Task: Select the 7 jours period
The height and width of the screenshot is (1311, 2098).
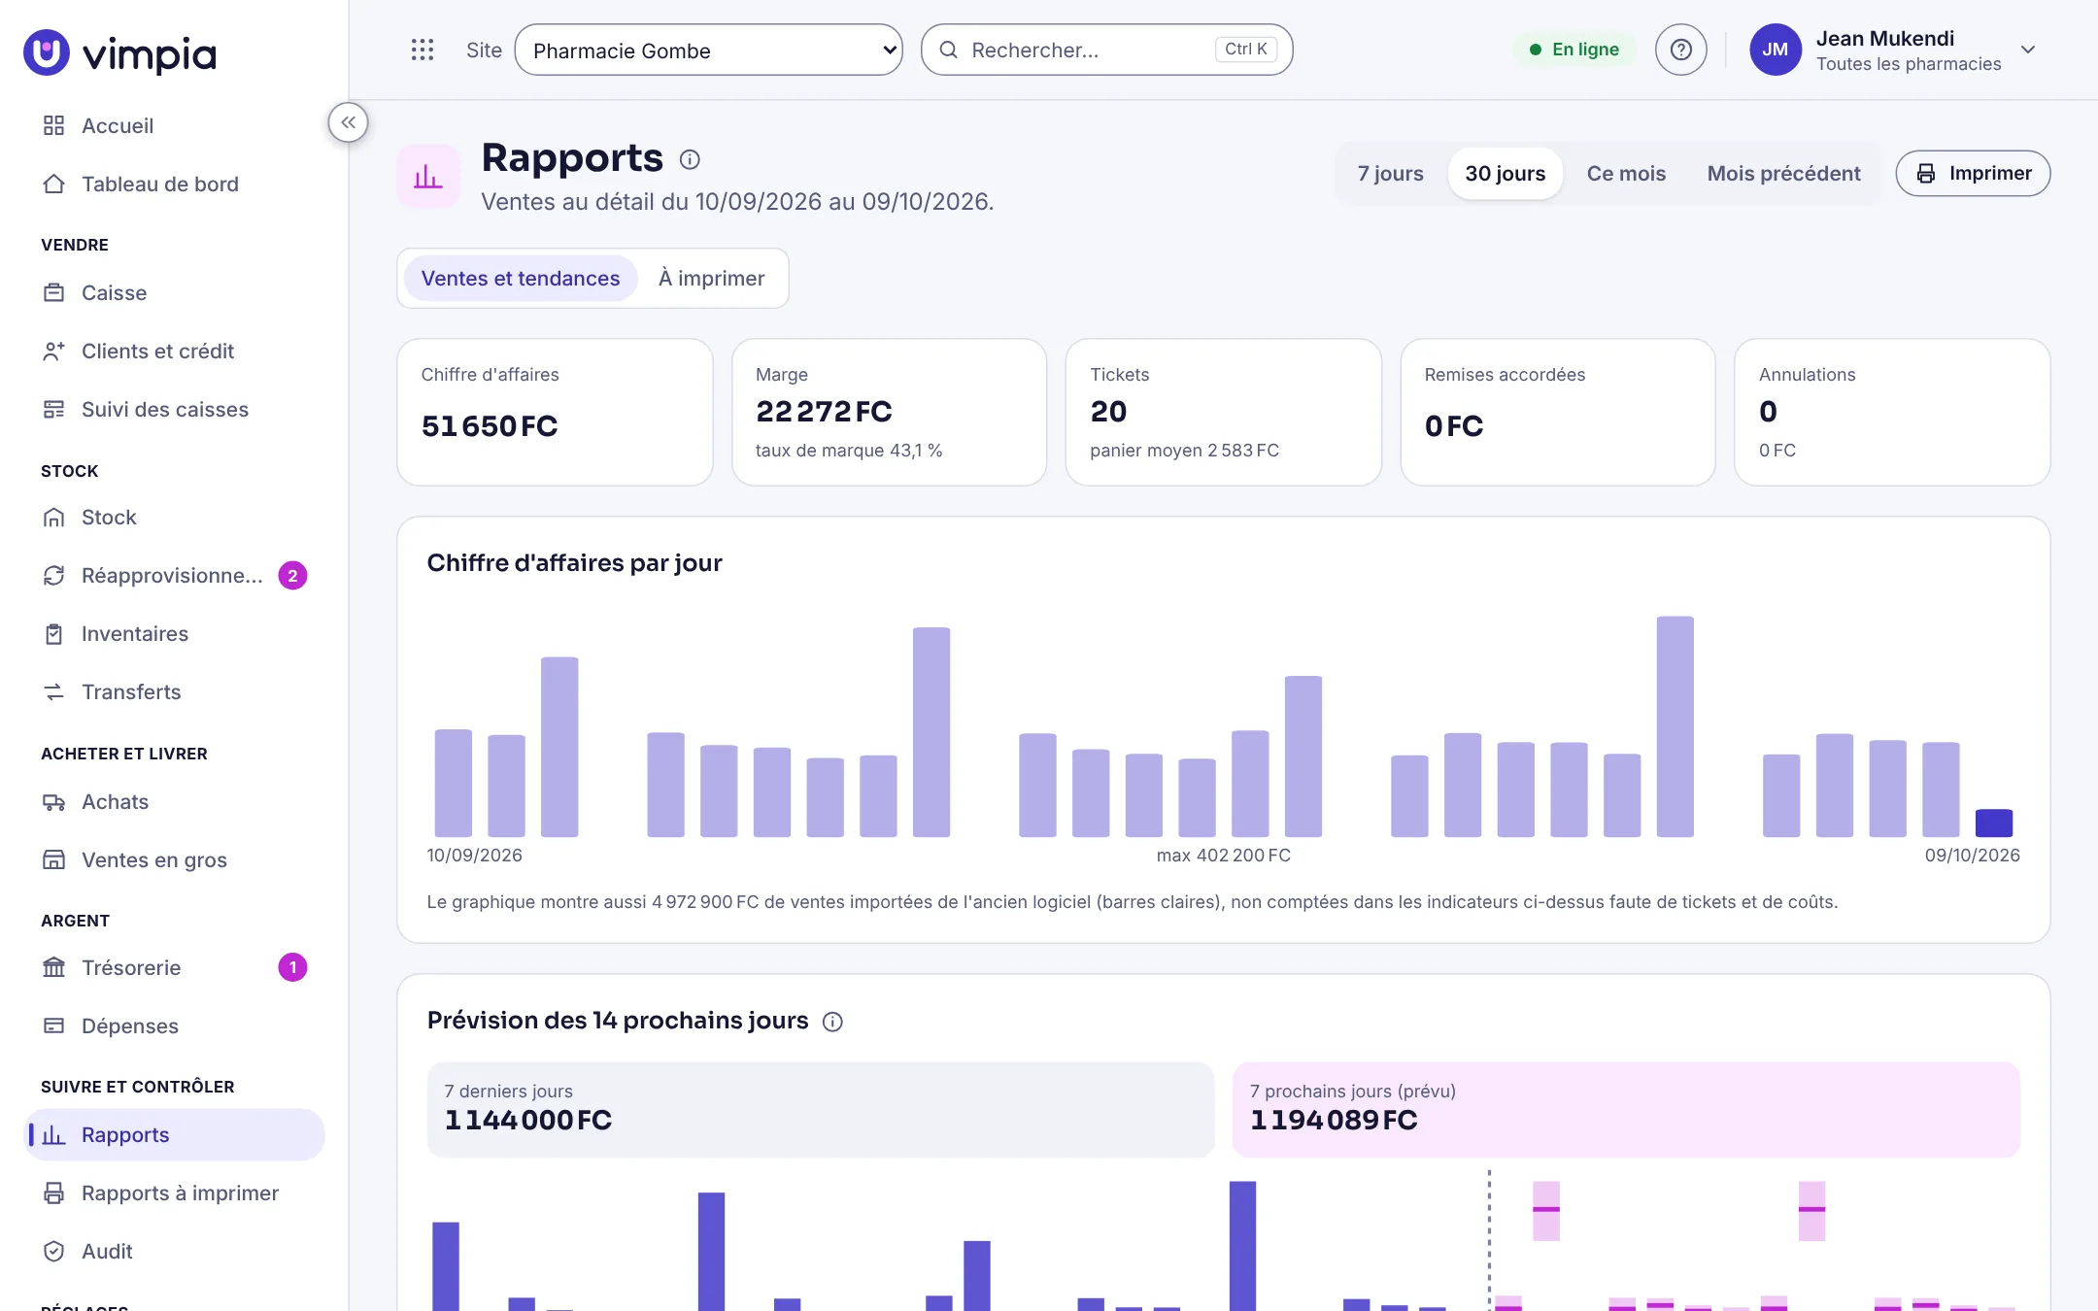Action: pyautogui.click(x=1390, y=173)
